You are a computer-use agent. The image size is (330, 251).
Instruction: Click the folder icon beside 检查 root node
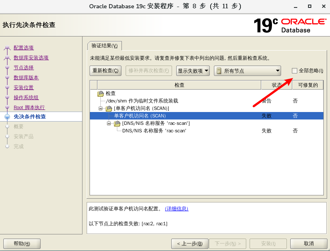tap(100, 93)
